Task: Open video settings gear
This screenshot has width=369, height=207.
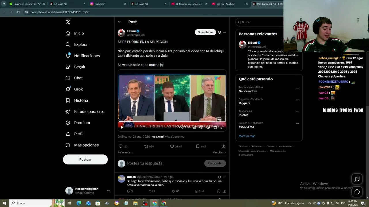Action: 208,127
